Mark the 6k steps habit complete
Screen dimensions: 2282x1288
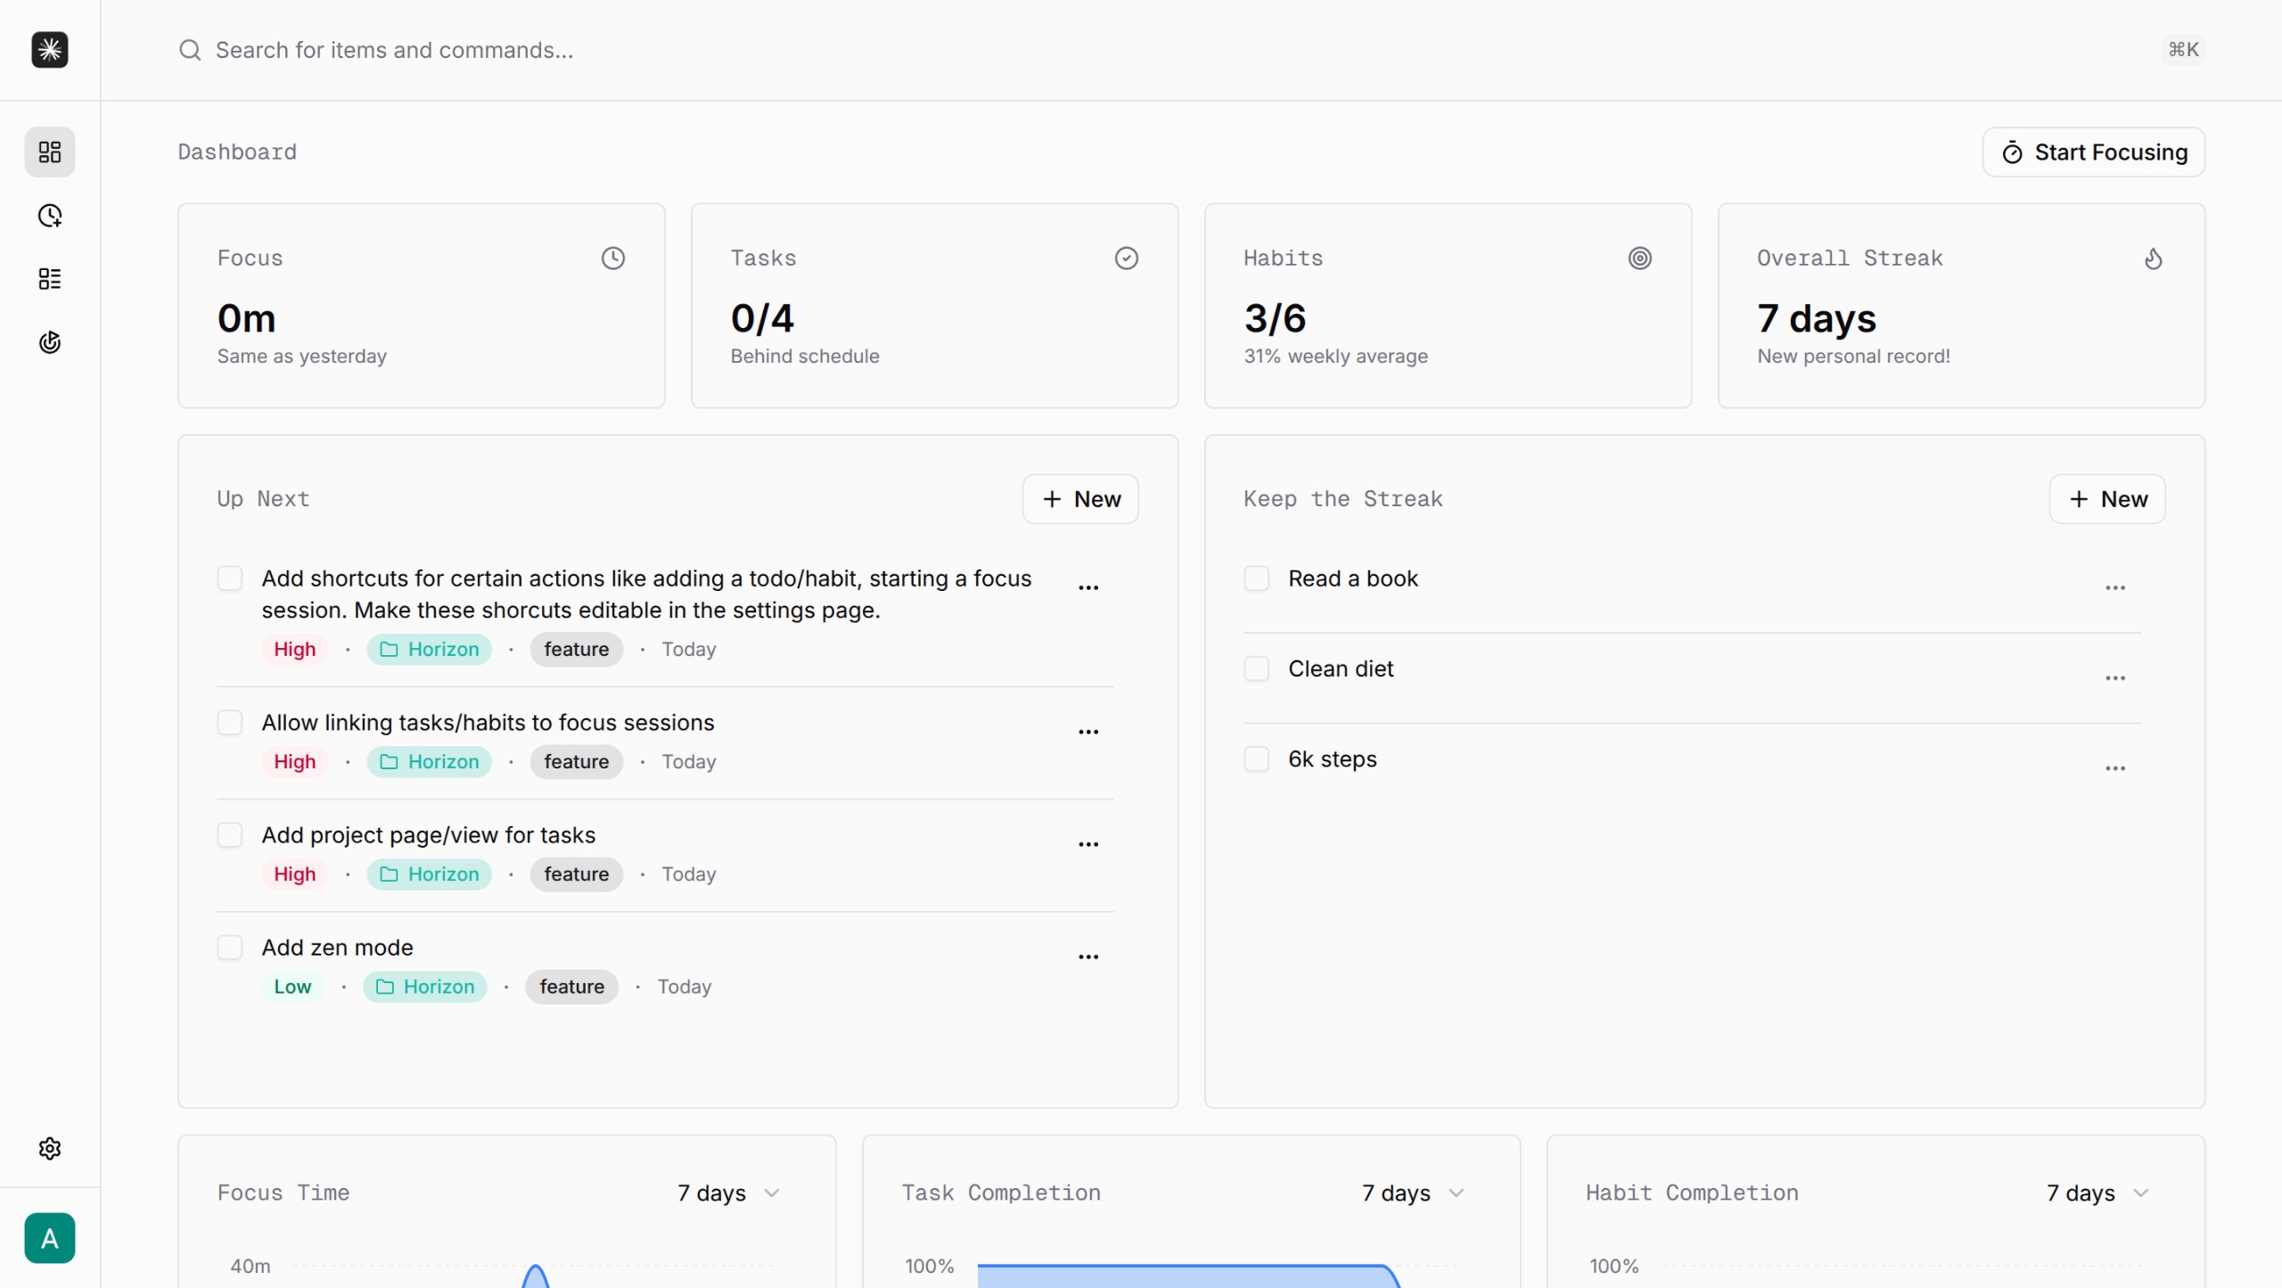click(1256, 759)
